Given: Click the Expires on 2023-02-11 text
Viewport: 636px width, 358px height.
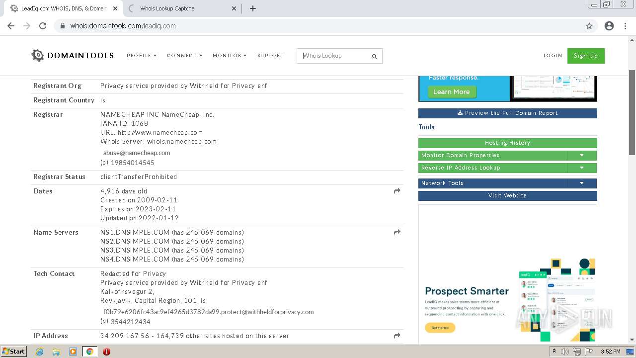Looking at the screenshot, I should [x=138, y=209].
